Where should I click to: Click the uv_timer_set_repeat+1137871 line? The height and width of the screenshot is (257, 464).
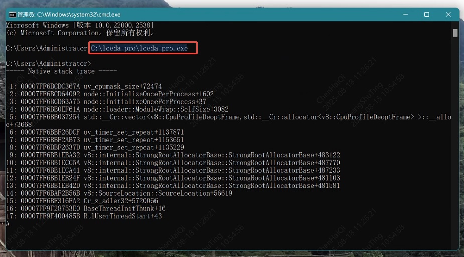coord(100,132)
